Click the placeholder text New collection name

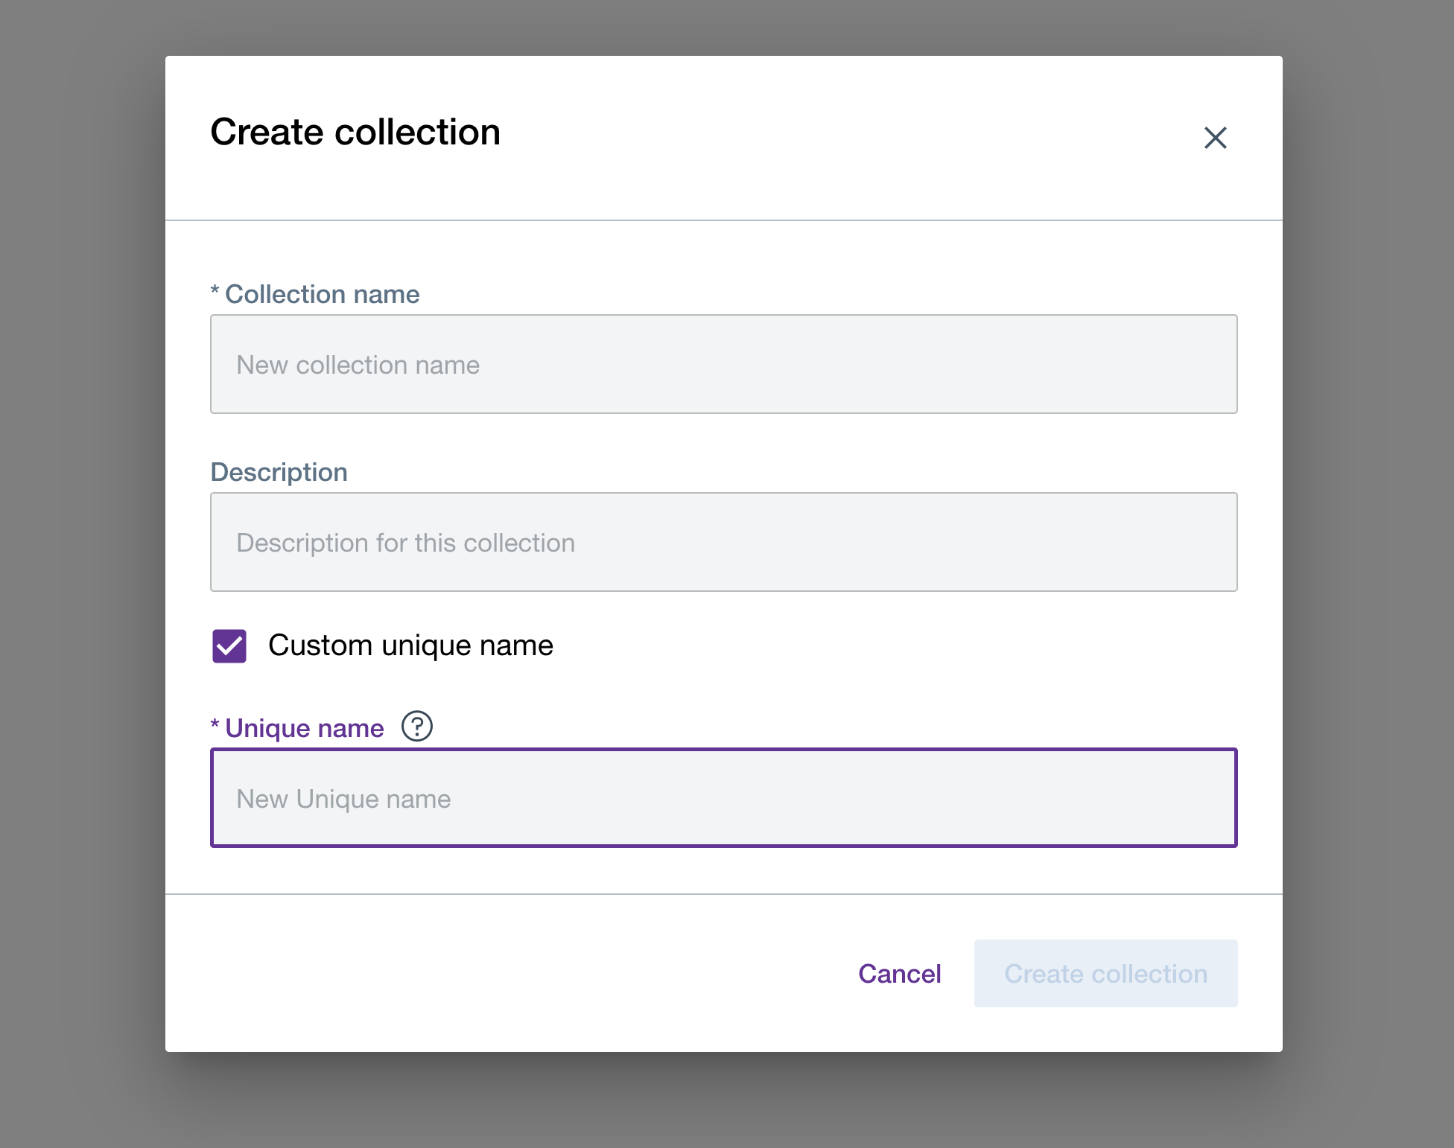pos(357,364)
